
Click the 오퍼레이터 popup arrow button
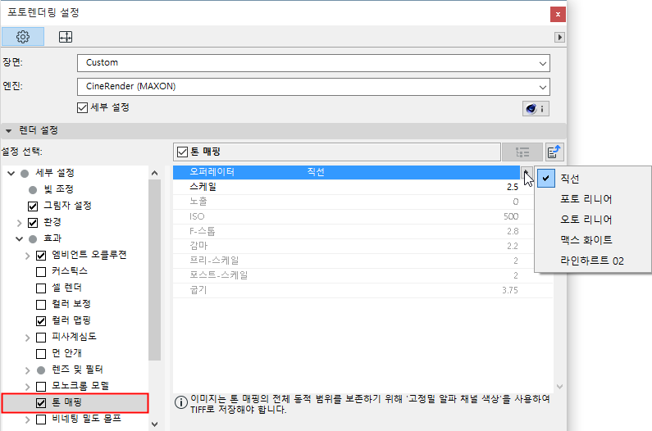coord(526,172)
